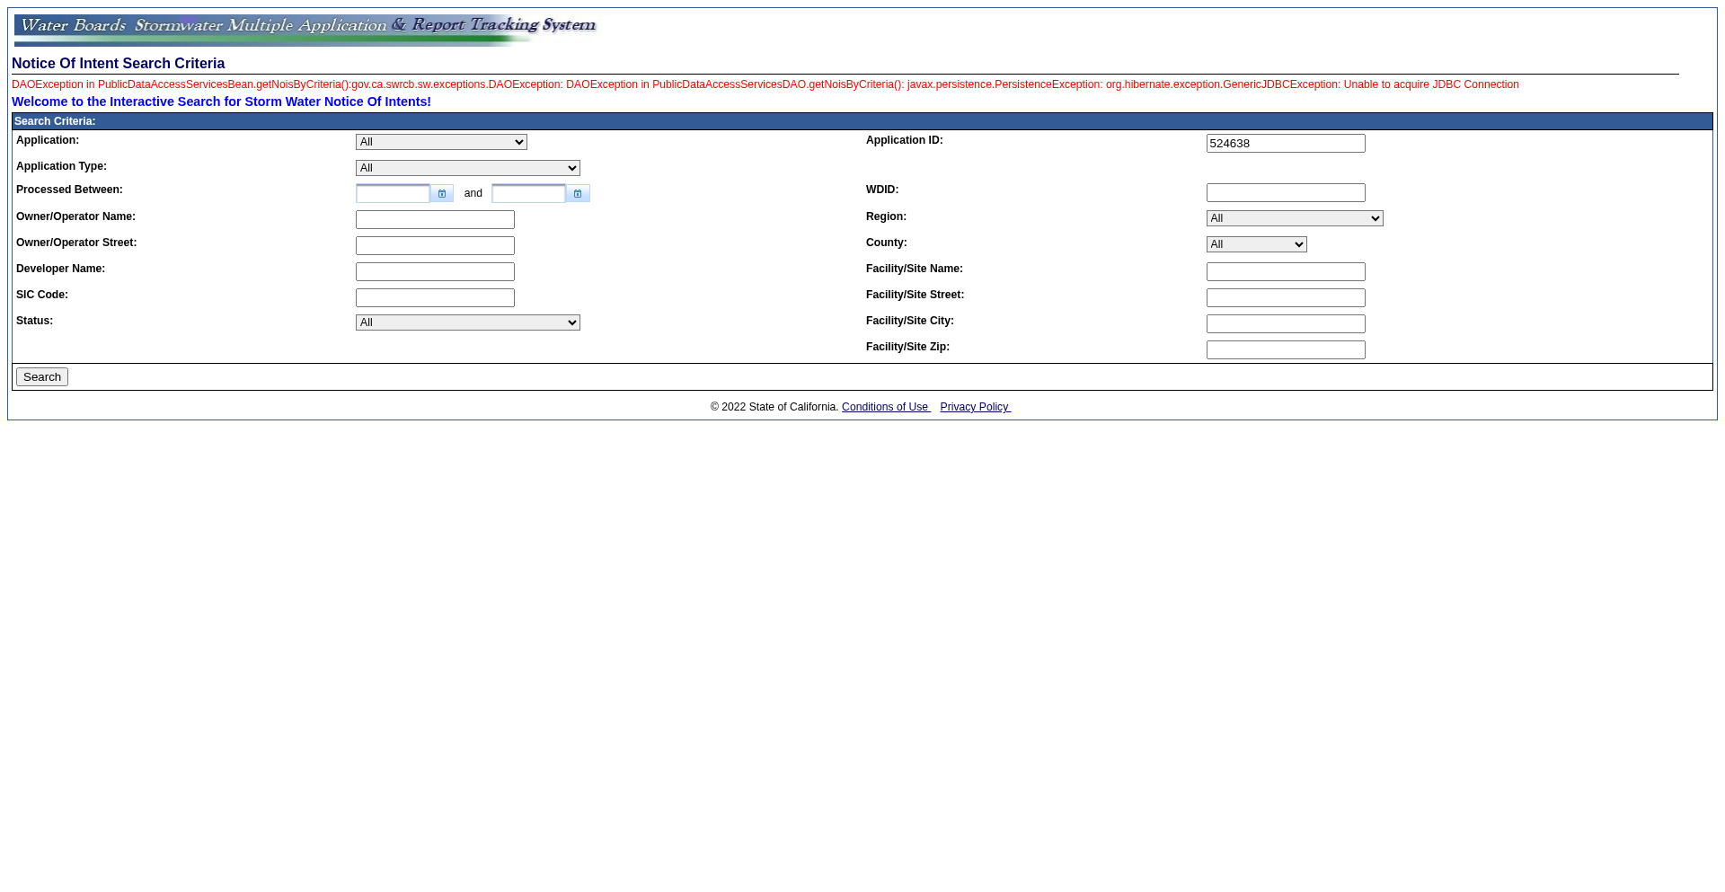Screen dimensions: 1725x892
Task: Open the Conditions of Use link
Action: pyautogui.click(x=885, y=407)
